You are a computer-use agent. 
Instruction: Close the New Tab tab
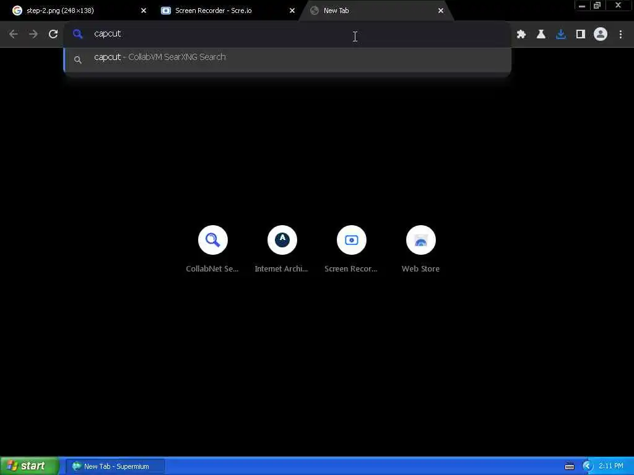(441, 11)
